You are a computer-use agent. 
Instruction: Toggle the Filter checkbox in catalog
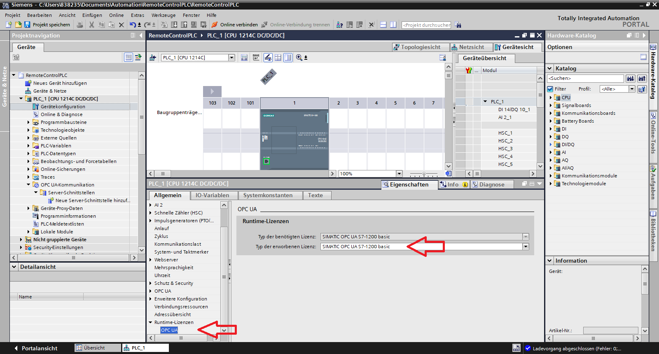(x=550, y=89)
